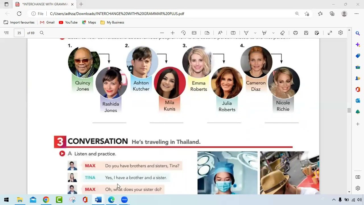
Task: Open the Edge profile avatar
Action: pyautogui.click(x=344, y=13)
